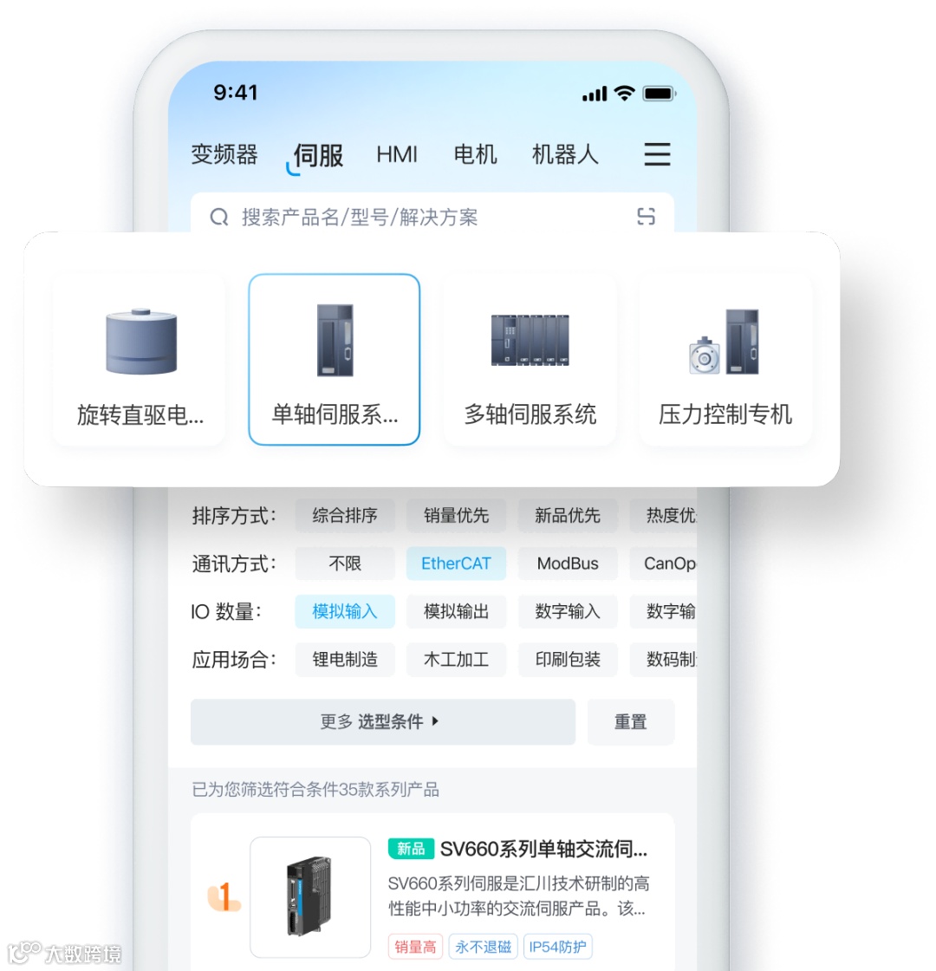Screen dimensions: 936x971
Task: Switch to the 机器人 tab
Action: 565,154
